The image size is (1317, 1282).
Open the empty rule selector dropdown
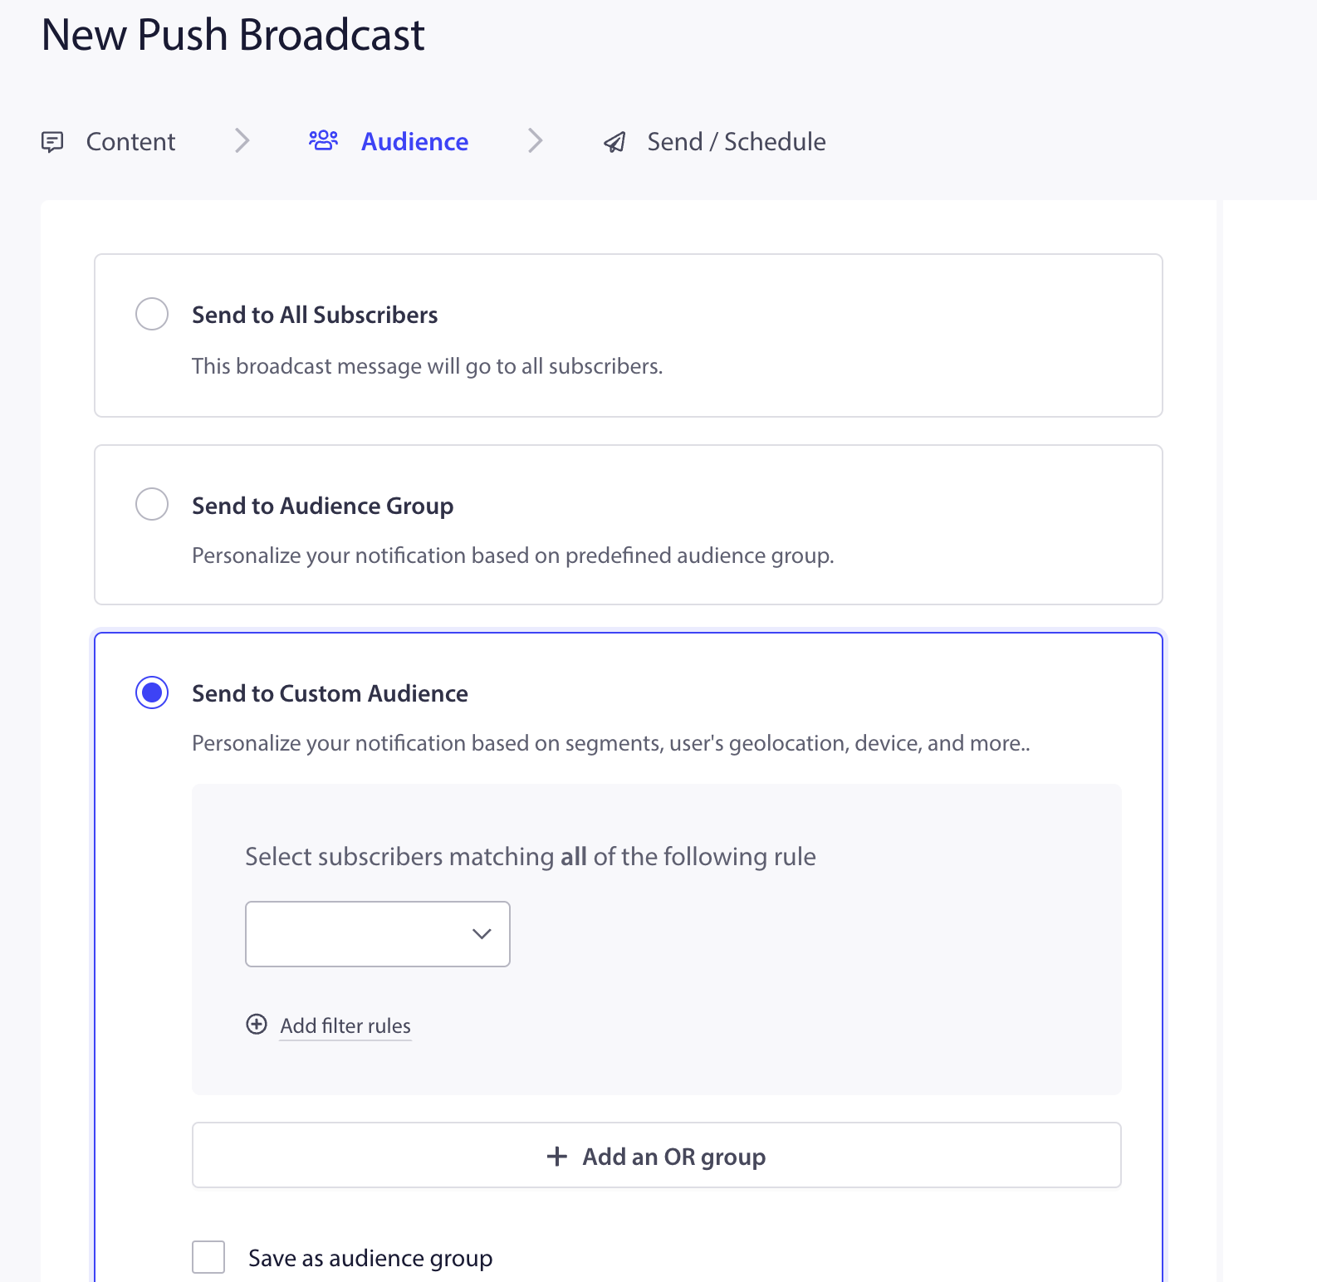[377, 934]
